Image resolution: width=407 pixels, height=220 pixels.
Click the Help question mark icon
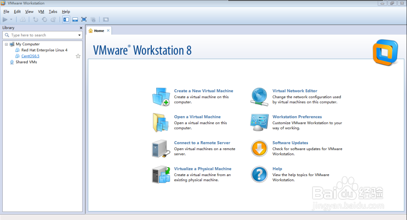(x=259, y=174)
